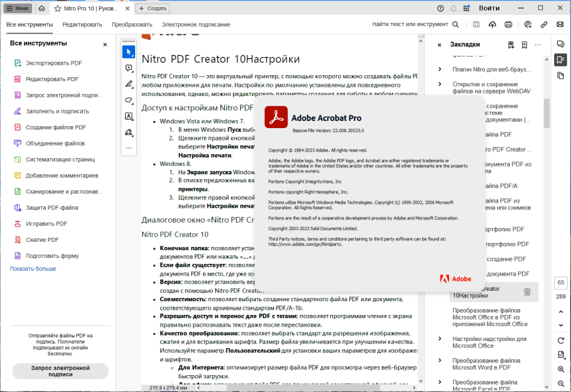Image resolution: width=571 pixels, height=392 pixels.
Task: Switch to the Преобразовать tab
Action: click(132, 24)
